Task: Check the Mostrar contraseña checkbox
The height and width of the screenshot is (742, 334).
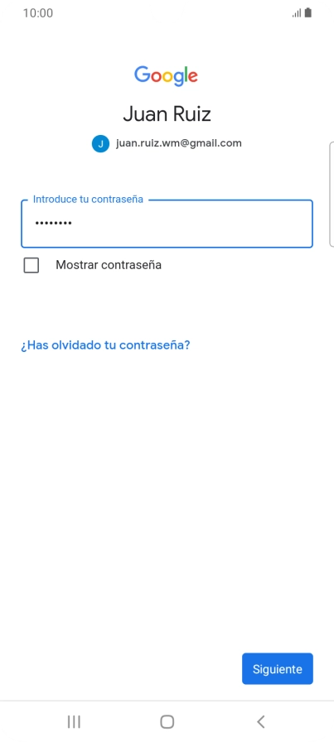Action: pos(31,266)
